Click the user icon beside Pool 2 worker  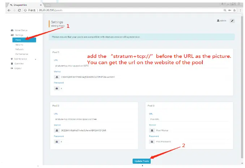point(57,131)
